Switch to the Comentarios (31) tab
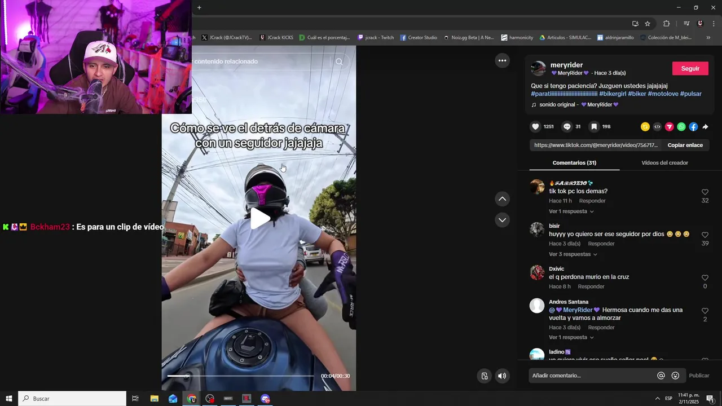 (x=574, y=163)
